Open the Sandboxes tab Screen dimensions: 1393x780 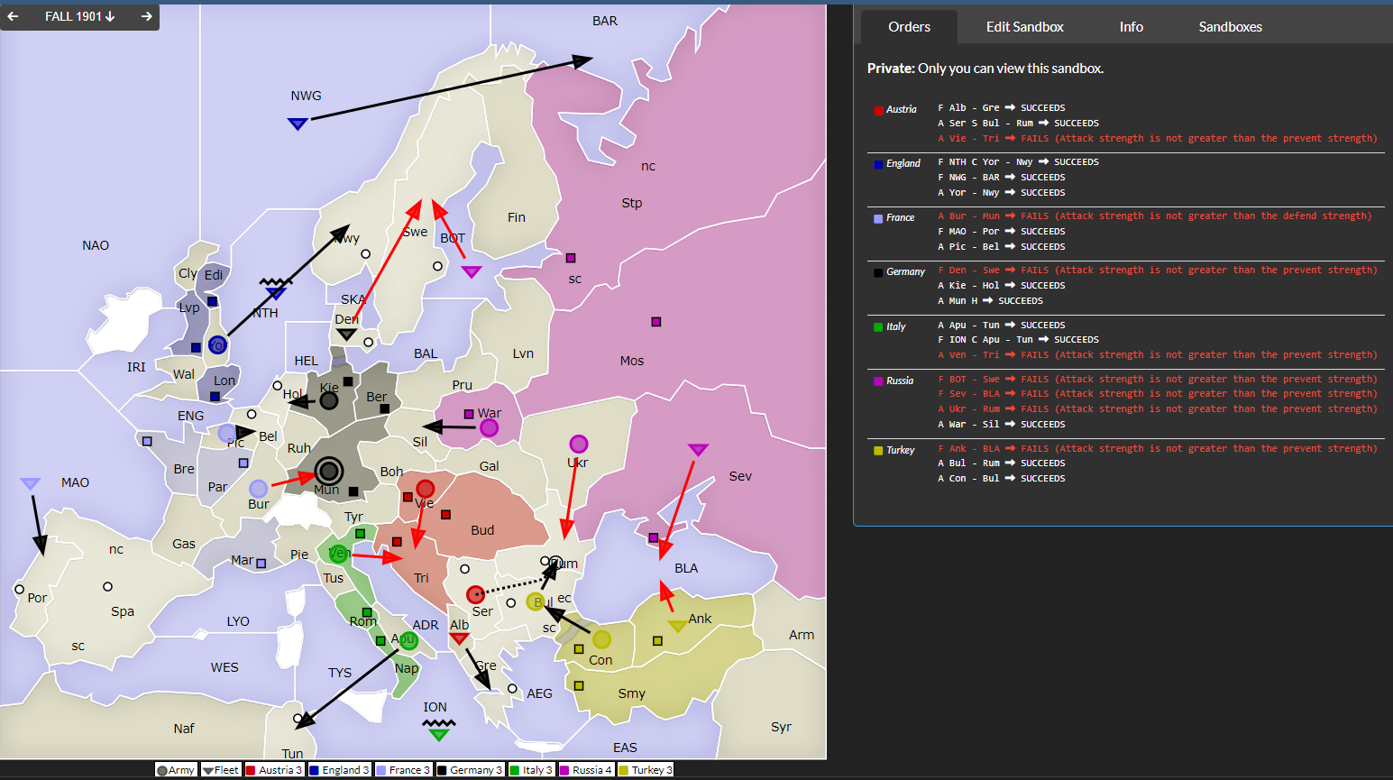tap(1230, 27)
